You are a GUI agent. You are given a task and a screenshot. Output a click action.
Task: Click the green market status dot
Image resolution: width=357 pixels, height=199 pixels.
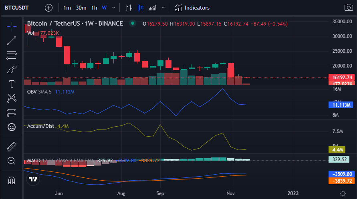(133, 23)
